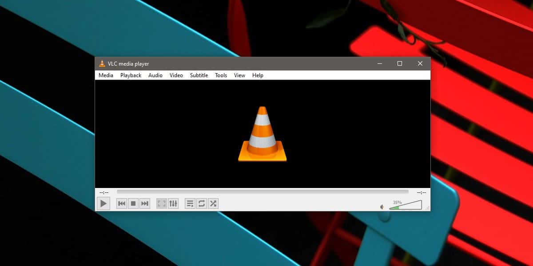Toggle fullscreen video mode
The width and height of the screenshot is (533, 266).
click(x=162, y=203)
